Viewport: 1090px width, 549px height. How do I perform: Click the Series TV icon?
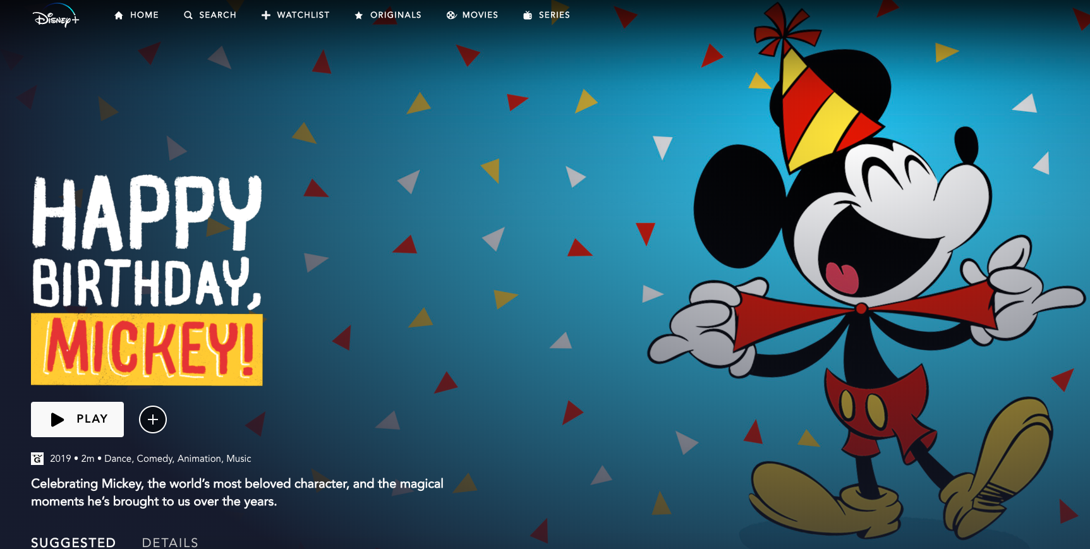528,15
